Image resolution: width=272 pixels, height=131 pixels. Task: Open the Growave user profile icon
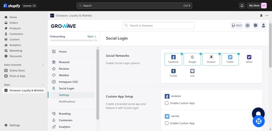point(264,26)
